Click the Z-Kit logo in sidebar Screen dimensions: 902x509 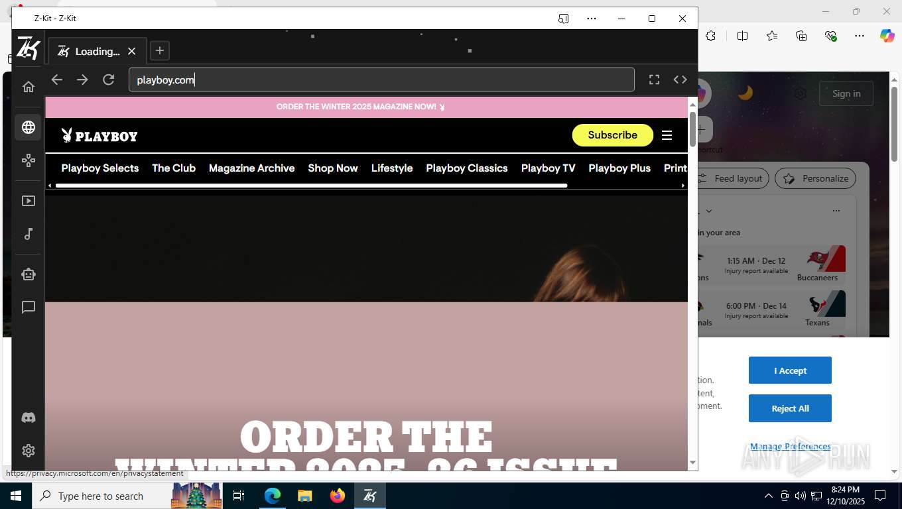[28, 48]
